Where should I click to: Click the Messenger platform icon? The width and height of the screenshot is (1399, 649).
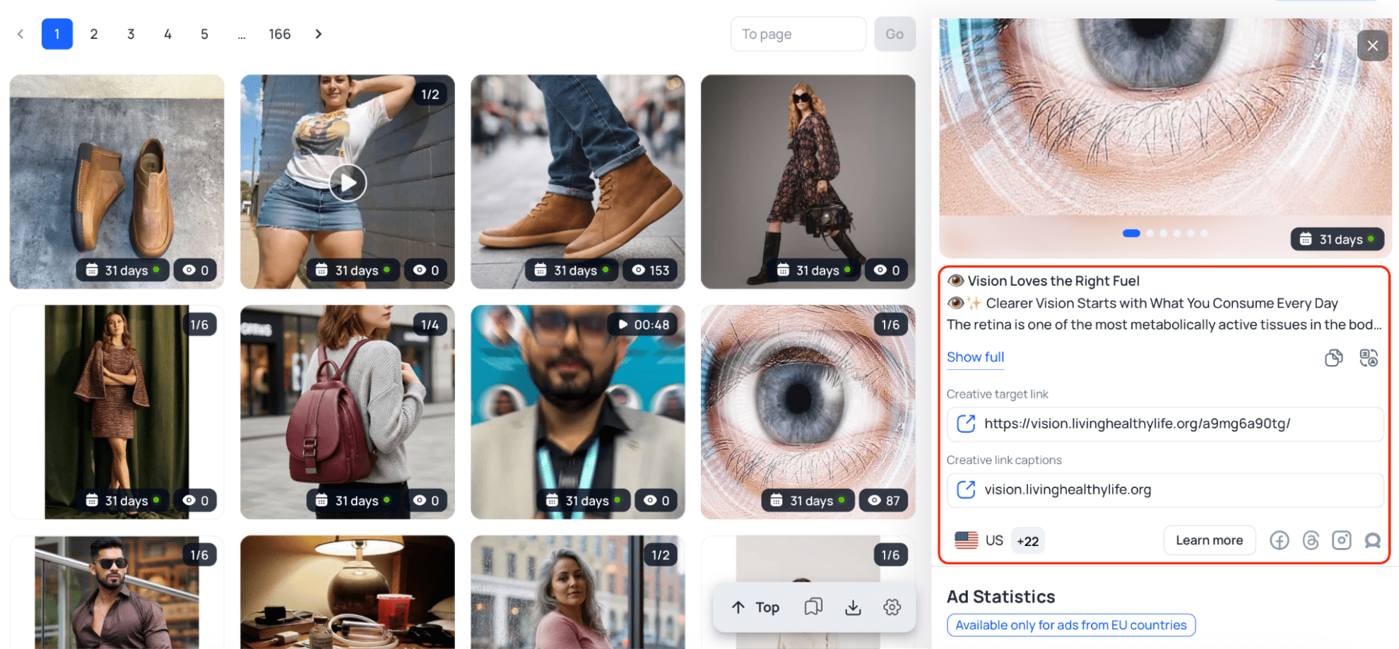pyautogui.click(x=1372, y=541)
